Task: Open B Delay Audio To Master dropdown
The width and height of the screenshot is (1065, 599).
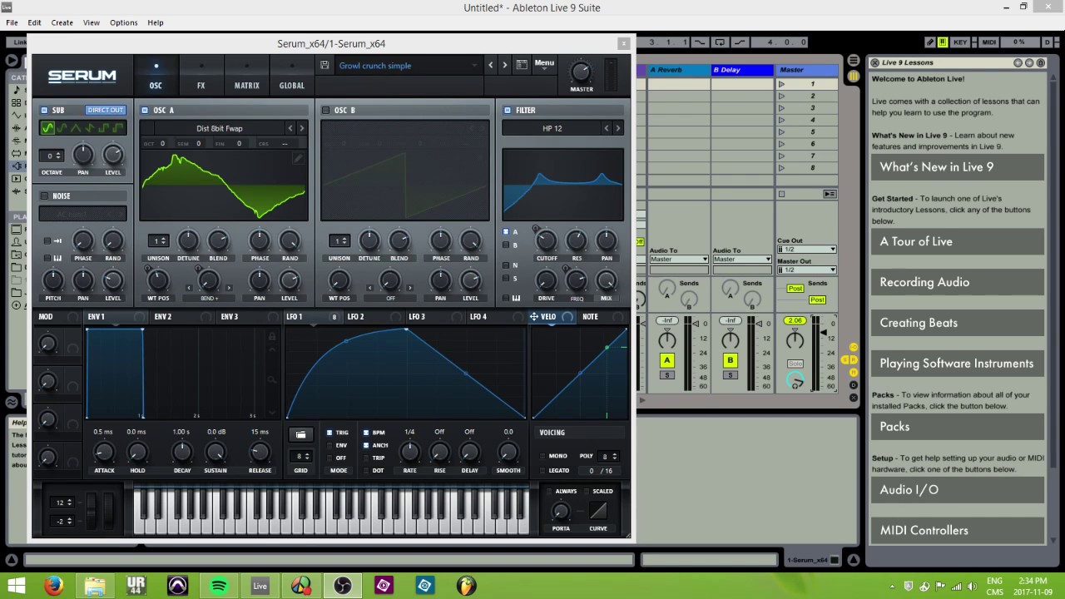Action: pyautogui.click(x=741, y=260)
